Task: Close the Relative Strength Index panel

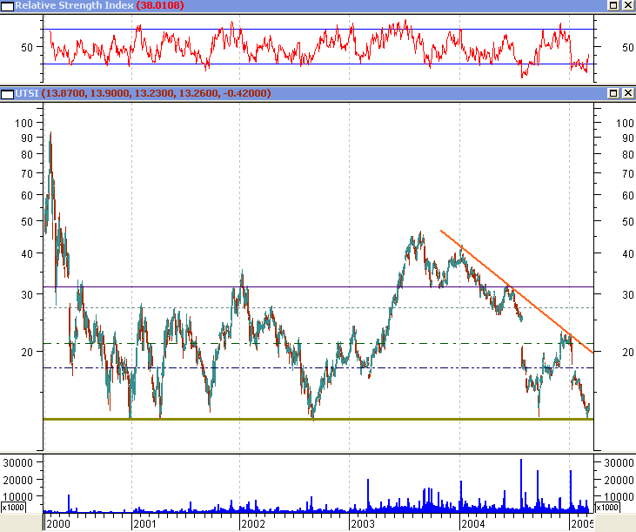Action: click(628, 5)
